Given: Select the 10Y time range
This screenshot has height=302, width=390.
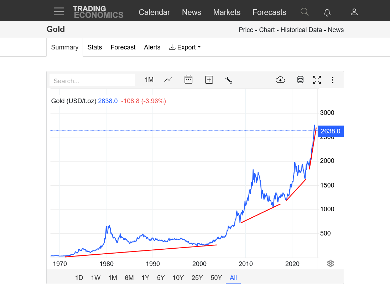Looking at the screenshot, I should tap(178, 278).
